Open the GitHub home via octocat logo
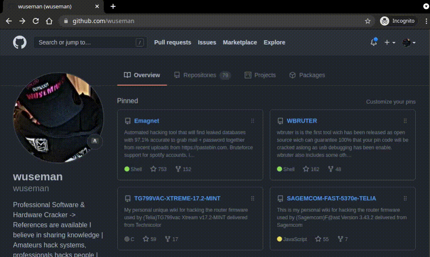 pos(20,42)
